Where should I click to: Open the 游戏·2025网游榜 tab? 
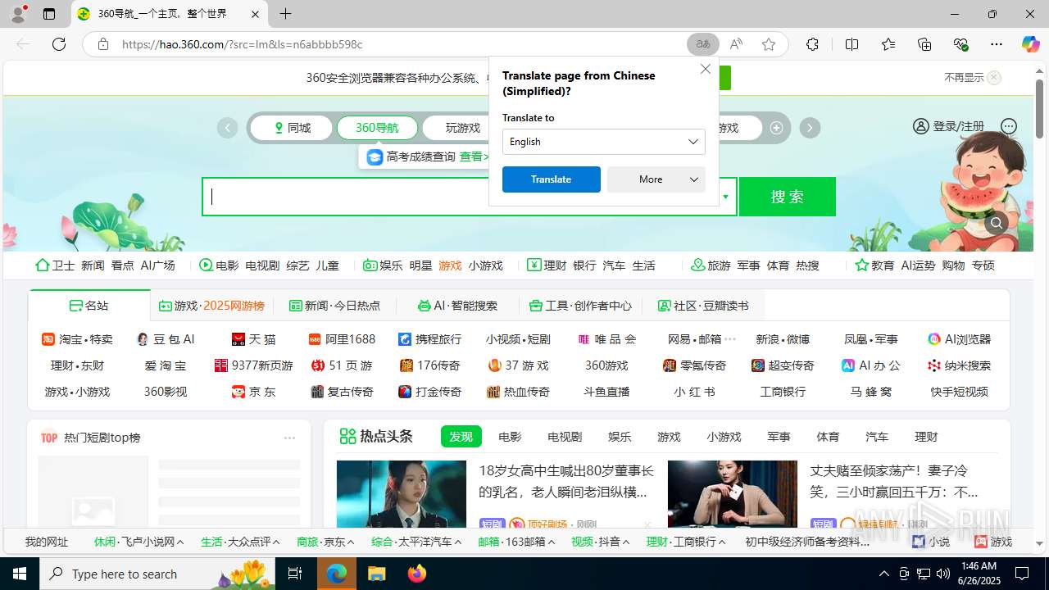tap(211, 306)
